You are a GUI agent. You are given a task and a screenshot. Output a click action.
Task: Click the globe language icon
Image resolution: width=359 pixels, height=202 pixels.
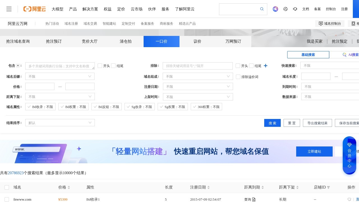pos(286,9)
